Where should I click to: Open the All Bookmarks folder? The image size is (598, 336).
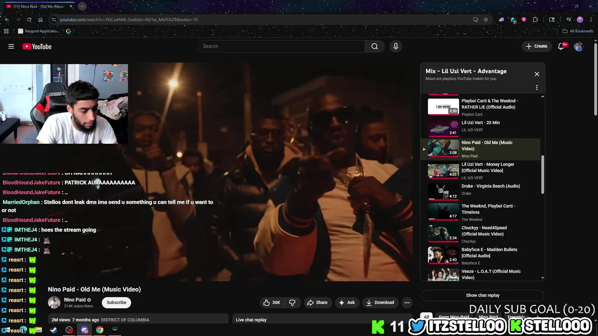[x=578, y=31]
